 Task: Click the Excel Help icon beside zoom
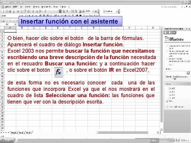click(96, 11)
